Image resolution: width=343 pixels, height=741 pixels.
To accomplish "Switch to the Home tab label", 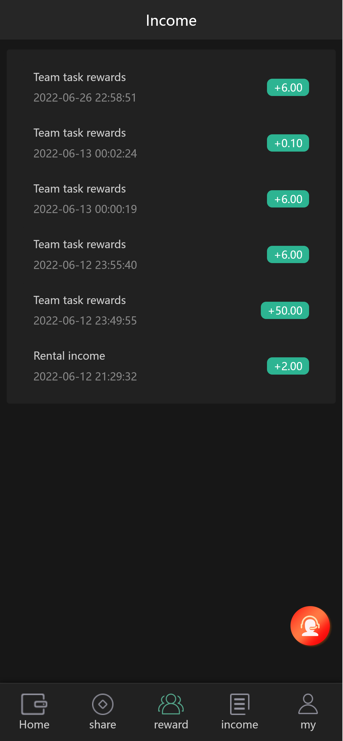I will tap(34, 725).
